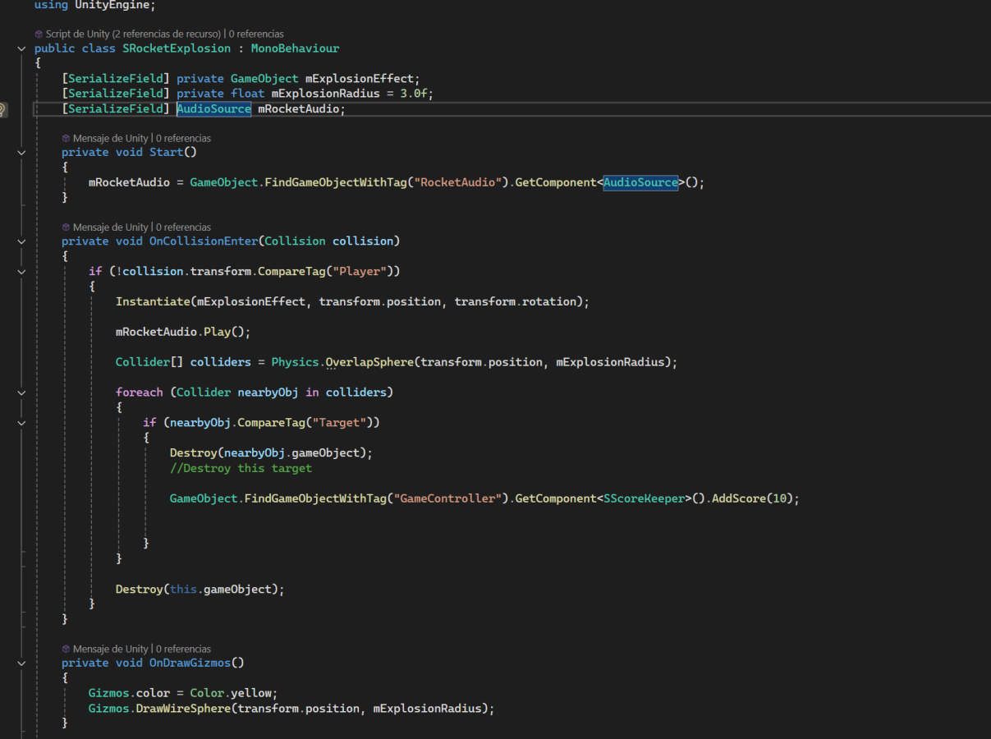Screen dimensions: 991x739
Task: Open '0 referencias' lens above OnDrawGizmos
Action: coord(183,649)
